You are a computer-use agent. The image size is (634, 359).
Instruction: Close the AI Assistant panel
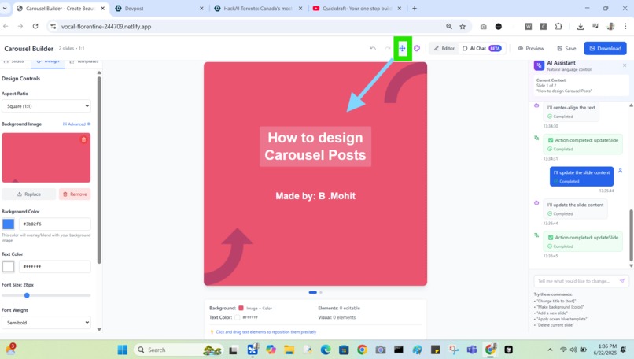625,65
